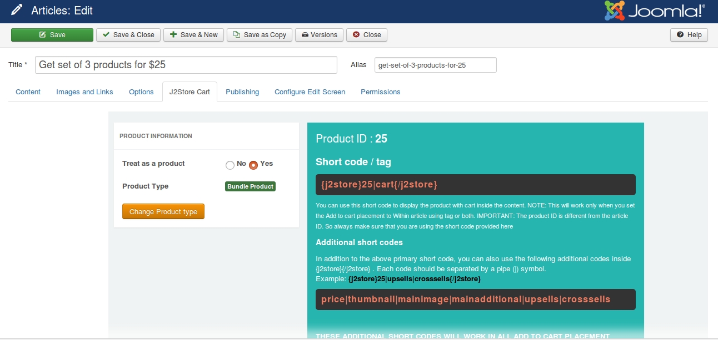Image resolution: width=718 pixels, height=340 pixels.
Task: Select the J2Store Cart tab
Action: 190,92
